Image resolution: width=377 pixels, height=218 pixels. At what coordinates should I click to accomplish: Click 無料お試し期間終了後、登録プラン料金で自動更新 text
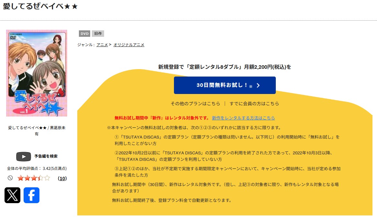point(172,200)
